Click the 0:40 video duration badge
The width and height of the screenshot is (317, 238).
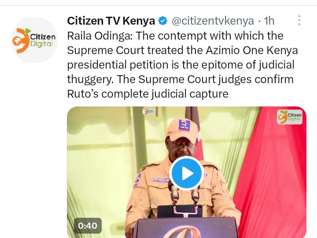[x=88, y=226]
